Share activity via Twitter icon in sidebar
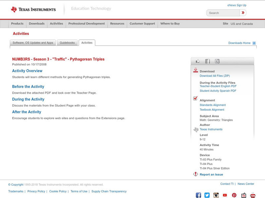The height and width of the screenshot is (198, 265). 217,61
